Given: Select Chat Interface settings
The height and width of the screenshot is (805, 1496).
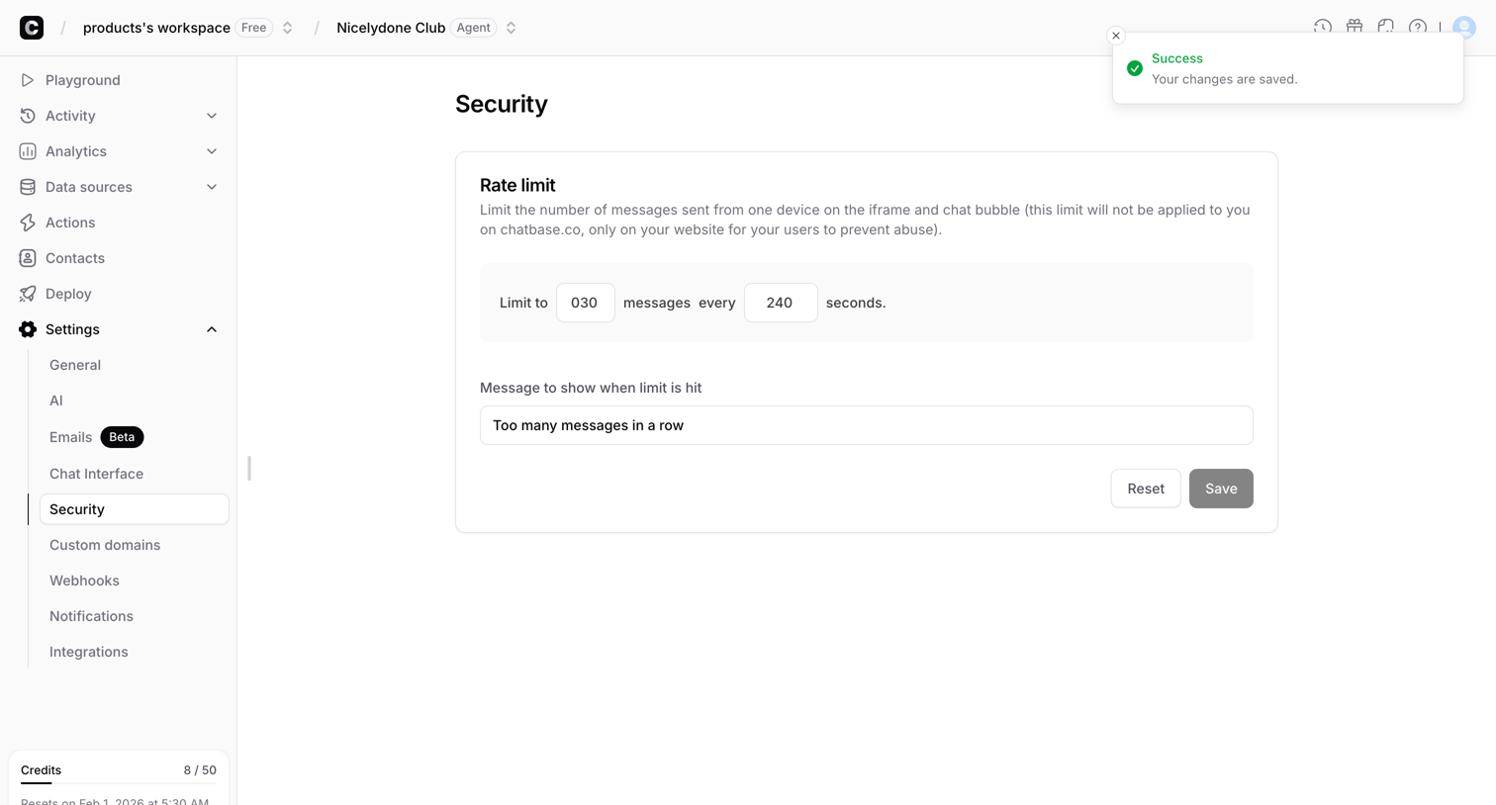Looking at the screenshot, I should [96, 474].
